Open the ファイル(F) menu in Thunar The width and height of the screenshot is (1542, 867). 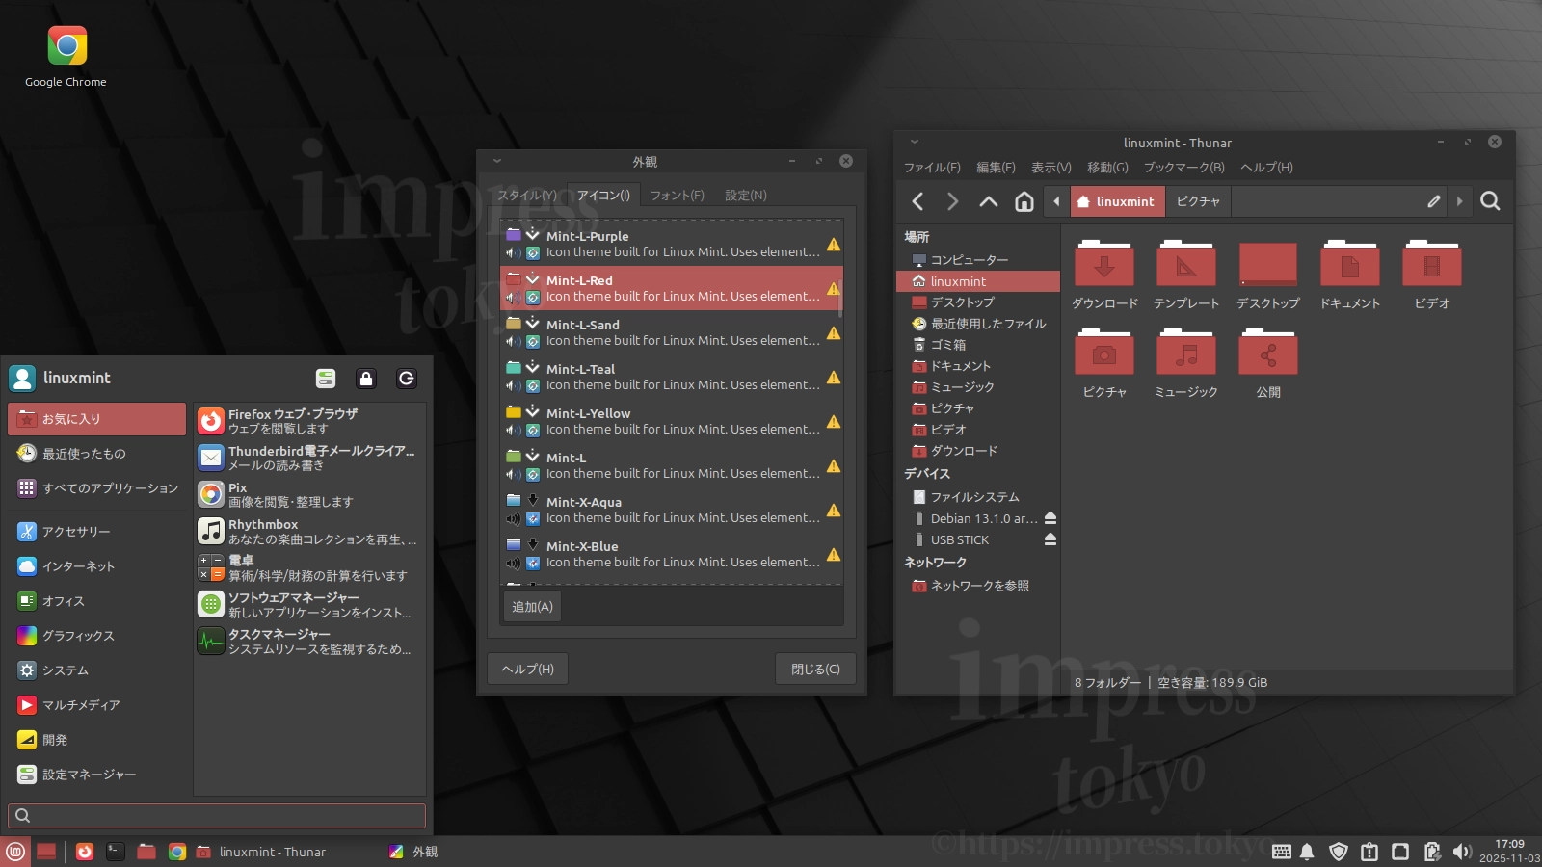coord(932,168)
